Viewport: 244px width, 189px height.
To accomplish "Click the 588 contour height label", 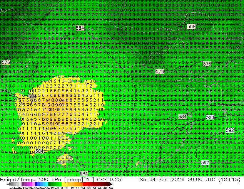I will tap(210, 117).
